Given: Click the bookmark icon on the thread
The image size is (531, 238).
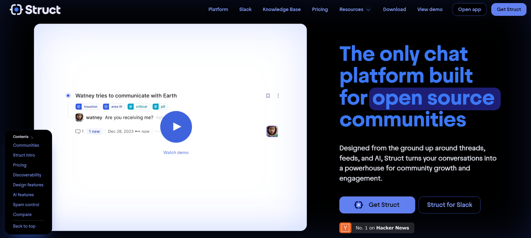Looking at the screenshot, I should point(268,96).
